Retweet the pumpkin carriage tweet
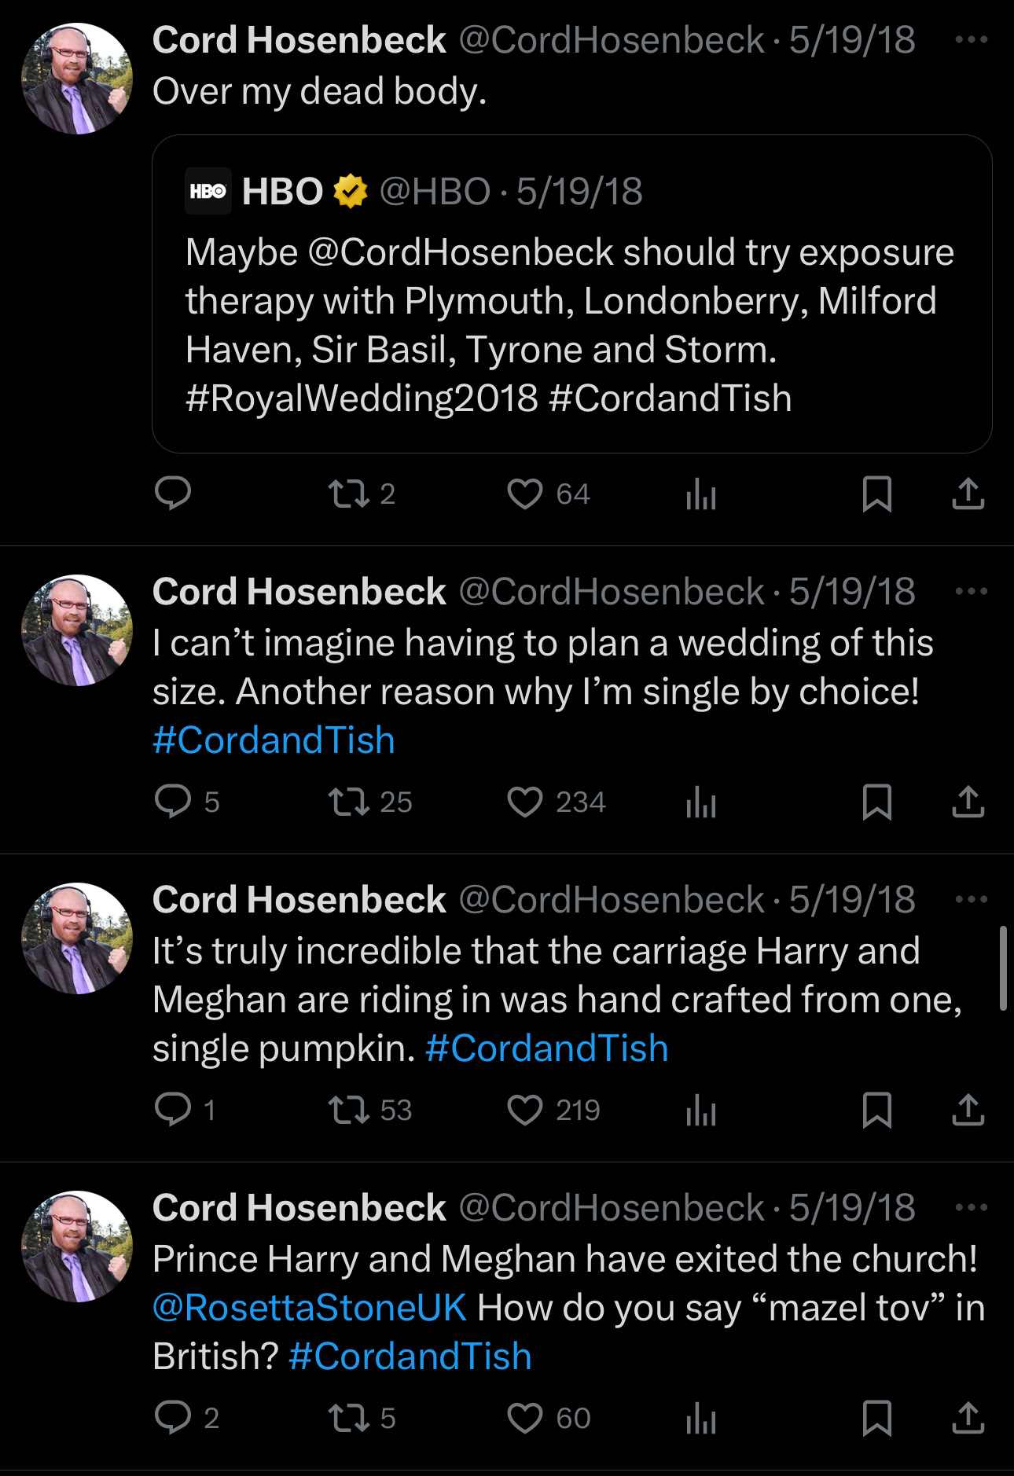Image resolution: width=1014 pixels, height=1476 pixels. [x=349, y=1110]
